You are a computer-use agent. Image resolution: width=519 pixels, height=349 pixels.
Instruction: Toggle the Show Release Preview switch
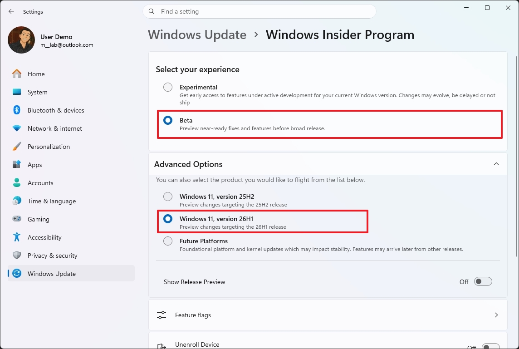click(x=483, y=281)
